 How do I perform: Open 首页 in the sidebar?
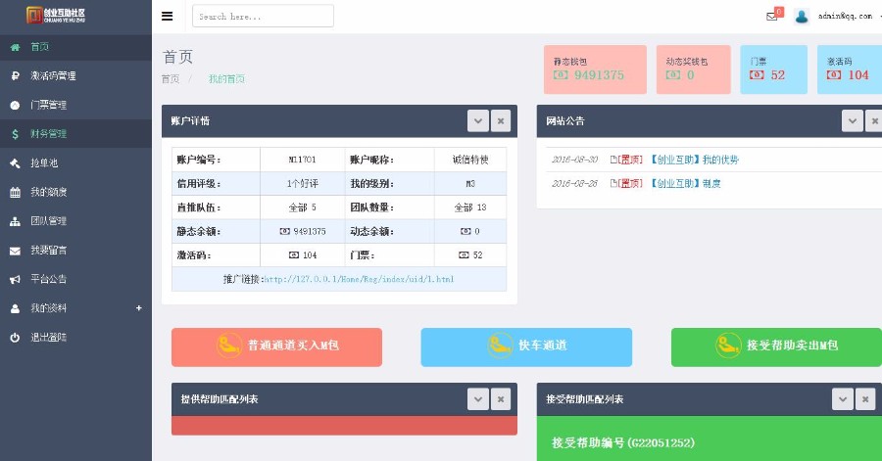coord(75,47)
